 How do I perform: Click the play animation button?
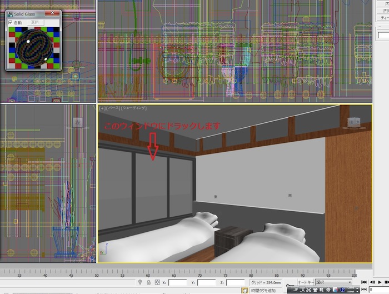[380, 282]
